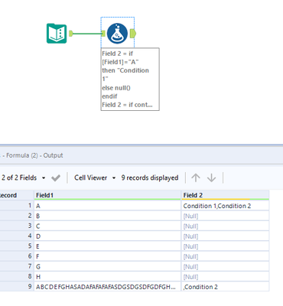Select record number 1 row header

point(17,206)
